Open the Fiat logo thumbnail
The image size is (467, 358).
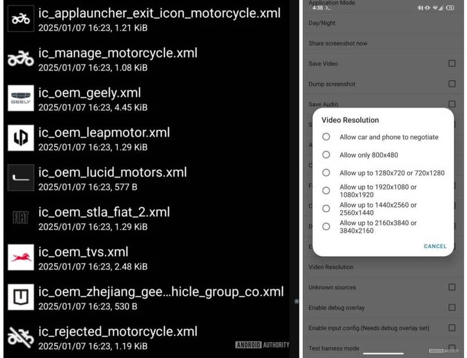click(x=20, y=218)
